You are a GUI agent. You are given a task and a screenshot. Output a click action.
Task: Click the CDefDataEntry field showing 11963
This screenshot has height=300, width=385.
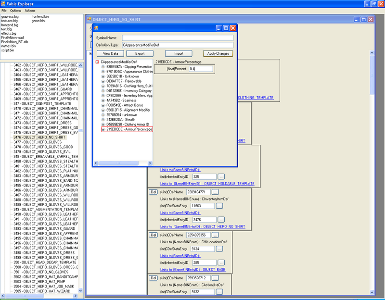click(203, 206)
